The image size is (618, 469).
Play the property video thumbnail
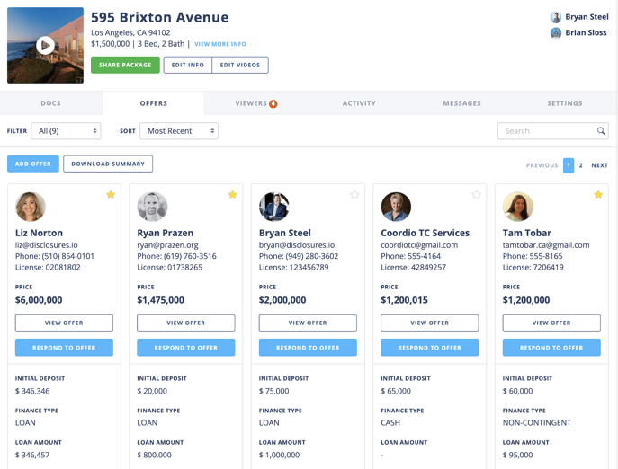click(45, 45)
